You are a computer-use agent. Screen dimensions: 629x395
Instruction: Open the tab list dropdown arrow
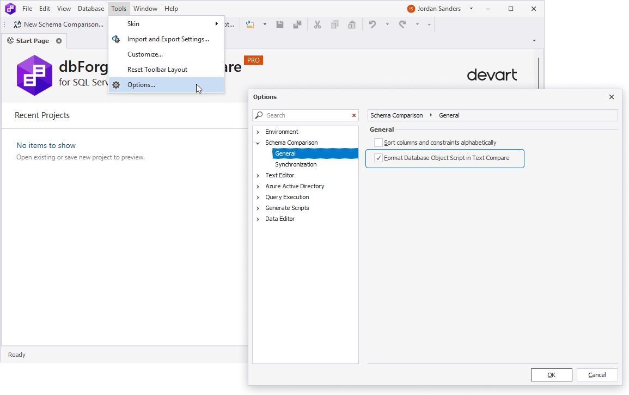pos(534,40)
